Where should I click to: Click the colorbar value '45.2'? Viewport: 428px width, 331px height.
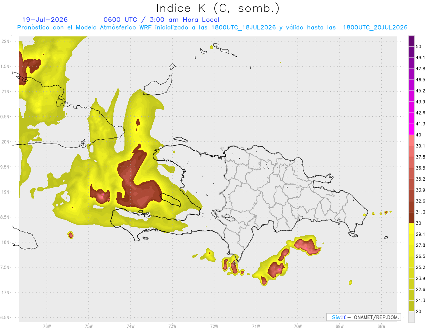(421, 91)
